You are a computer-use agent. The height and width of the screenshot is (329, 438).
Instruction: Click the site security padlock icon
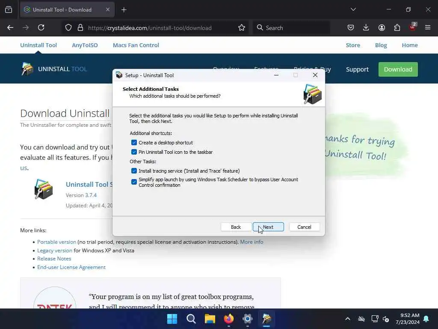80,28
